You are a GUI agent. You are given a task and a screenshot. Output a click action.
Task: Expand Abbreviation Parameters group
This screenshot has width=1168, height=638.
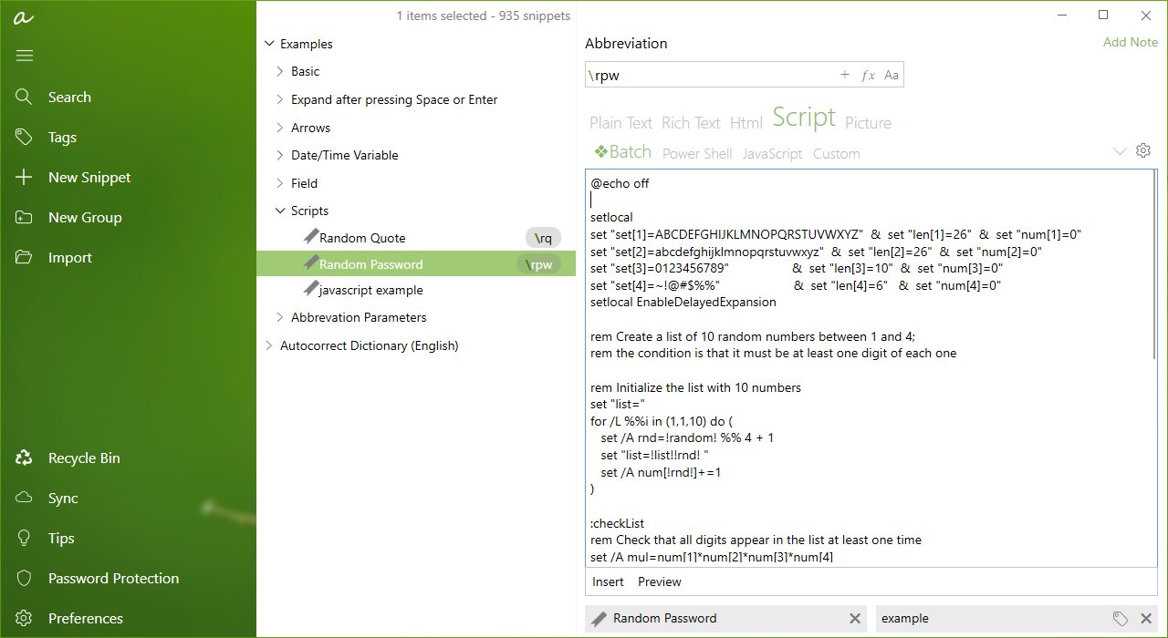coord(278,317)
